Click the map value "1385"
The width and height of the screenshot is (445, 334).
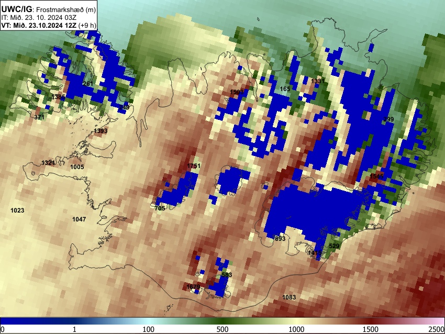(x=59, y=97)
